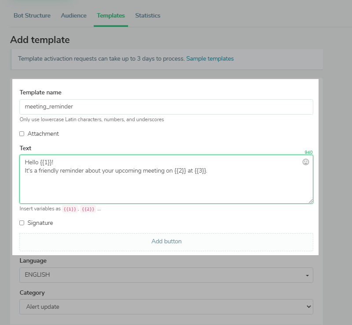Click the {{1}} variable hint chip
Screen dimensions: 352x325
(x=70, y=209)
